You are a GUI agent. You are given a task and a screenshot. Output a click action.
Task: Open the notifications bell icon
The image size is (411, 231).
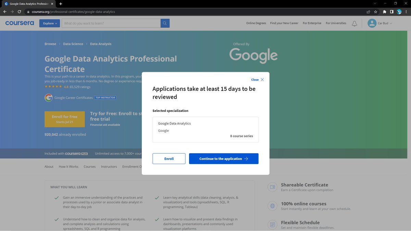pos(354,23)
